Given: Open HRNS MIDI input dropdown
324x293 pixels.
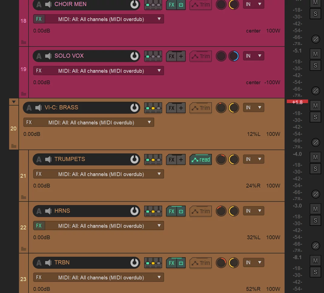Looking at the screenshot, I should click(104, 226).
